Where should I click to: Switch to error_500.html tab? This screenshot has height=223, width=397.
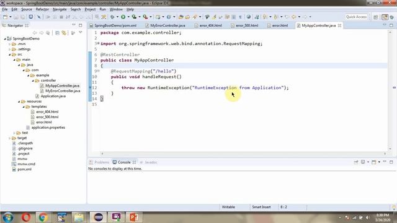pos(247,25)
